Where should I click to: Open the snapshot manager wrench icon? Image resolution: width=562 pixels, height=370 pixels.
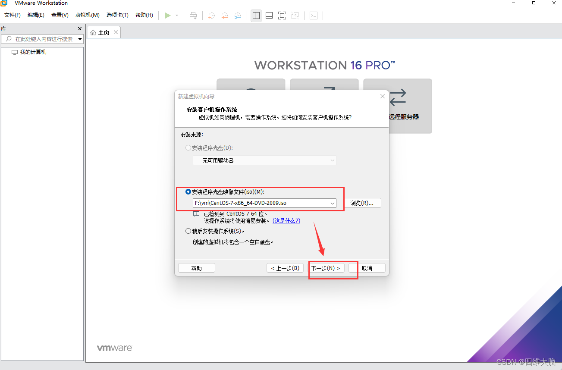point(238,16)
